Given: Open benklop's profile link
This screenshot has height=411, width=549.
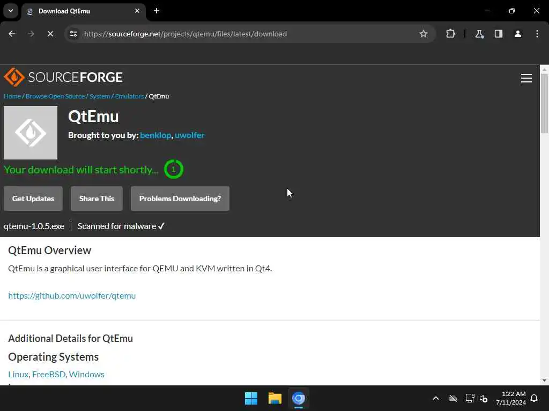Looking at the screenshot, I should (x=155, y=135).
